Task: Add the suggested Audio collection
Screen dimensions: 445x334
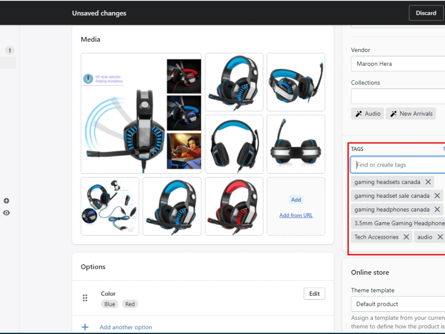Action: [x=368, y=114]
